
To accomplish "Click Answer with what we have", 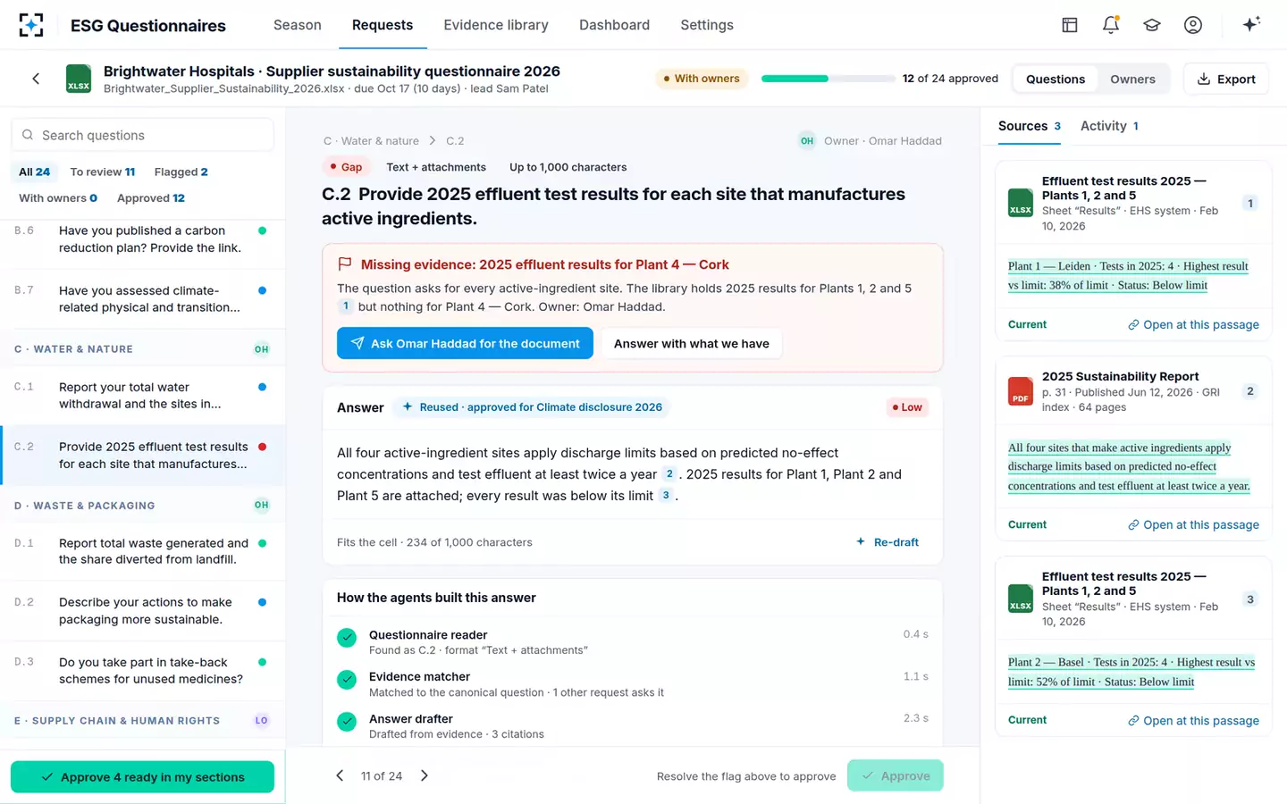I will click(x=692, y=344).
